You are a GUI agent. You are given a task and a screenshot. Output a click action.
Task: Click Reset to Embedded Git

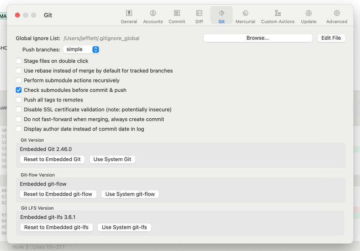pos(52,159)
